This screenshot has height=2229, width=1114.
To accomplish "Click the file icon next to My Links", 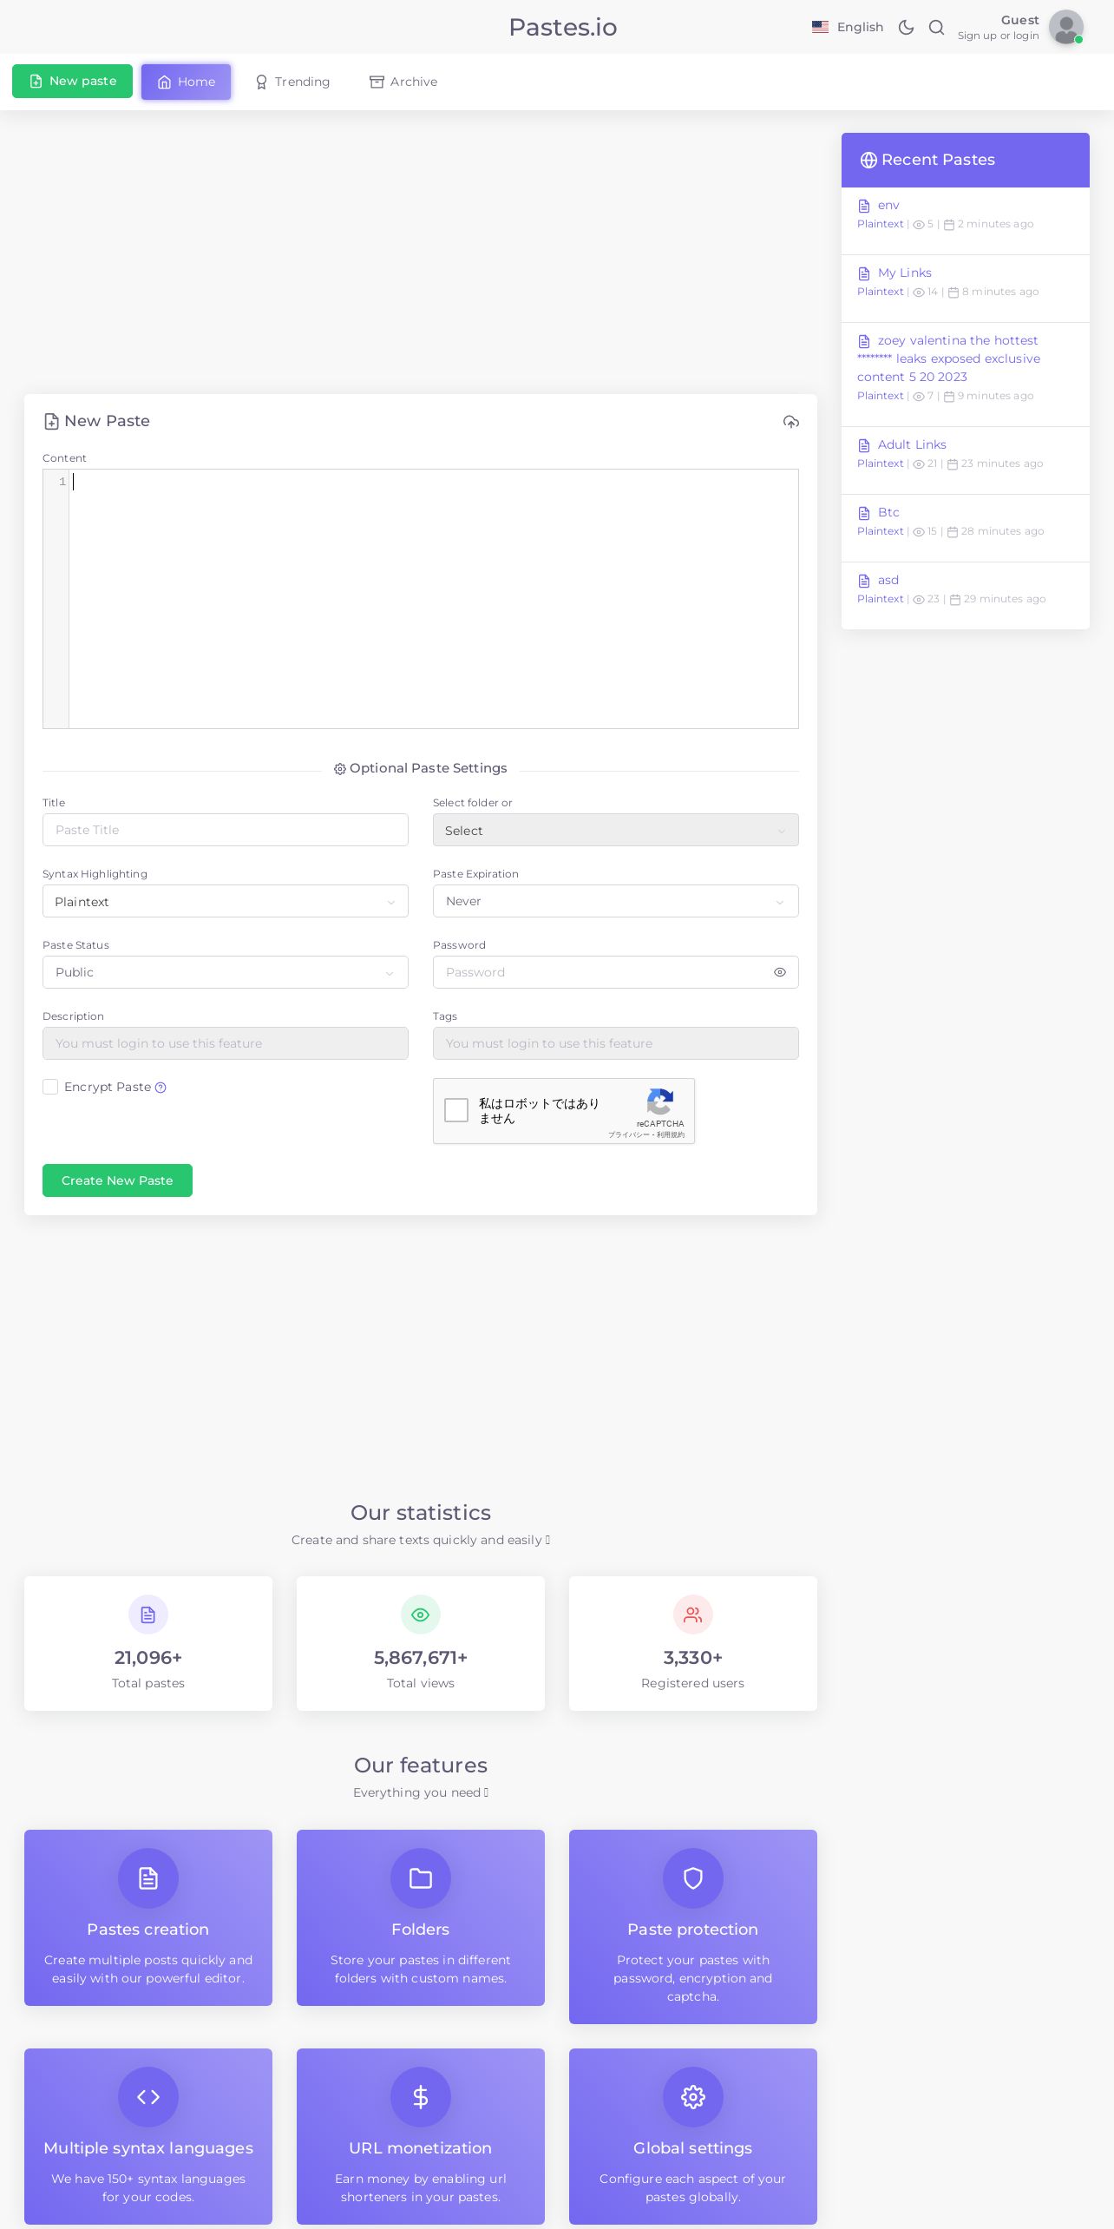I will click(864, 273).
